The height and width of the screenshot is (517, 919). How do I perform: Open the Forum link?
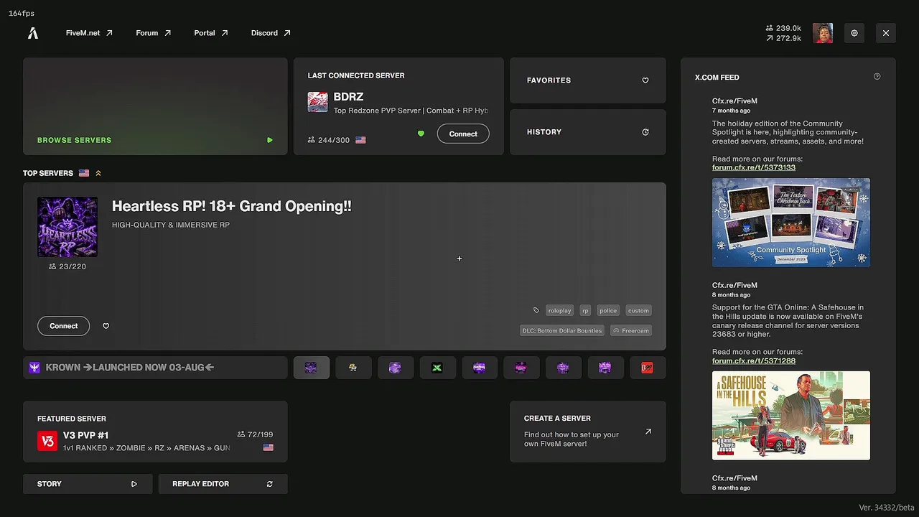pyautogui.click(x=154, y=33)
